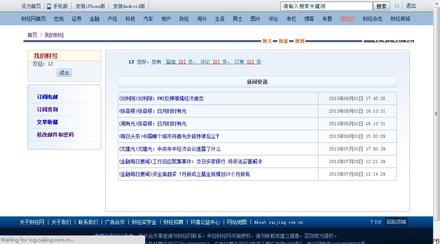The image size is (440, 244).
Task: Open the 安装Android版 link
Action: 129,6
